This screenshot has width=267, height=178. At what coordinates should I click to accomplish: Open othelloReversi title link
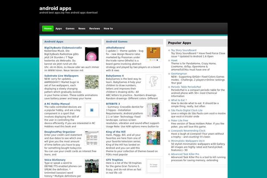coord(115,48)
